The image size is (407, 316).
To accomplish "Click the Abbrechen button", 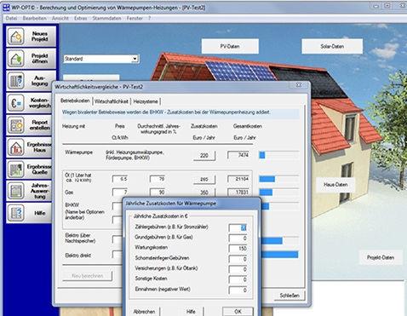I will [x=144, y=312].
